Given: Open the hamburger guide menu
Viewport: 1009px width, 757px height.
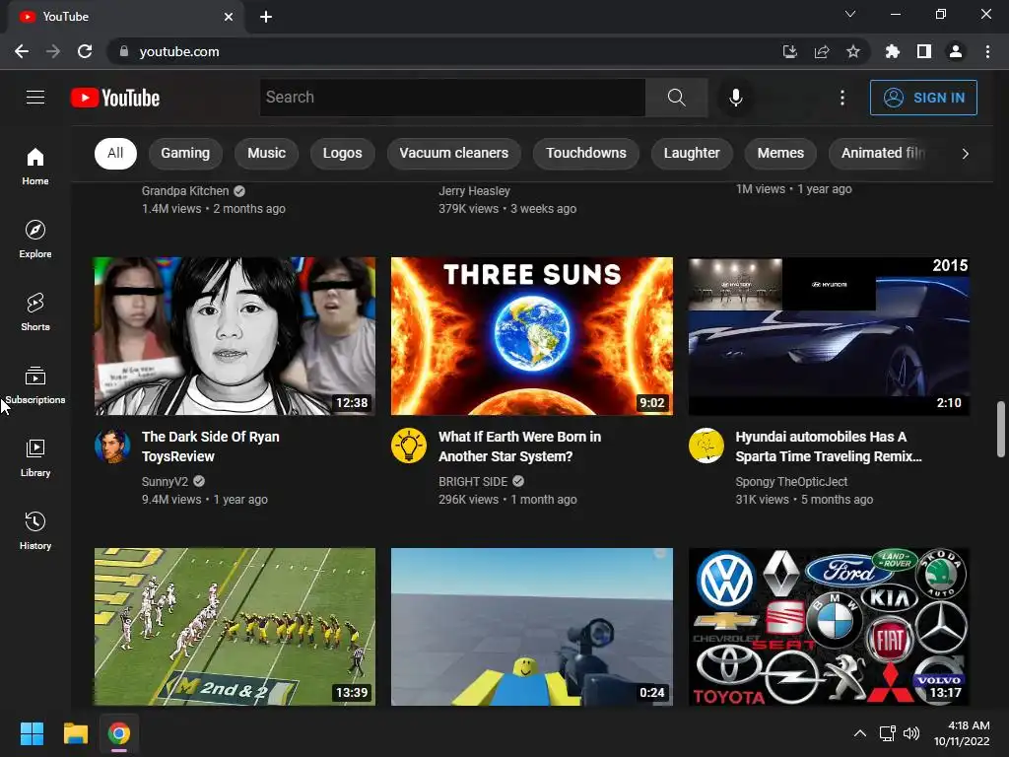Looking at the screenshot, I should pyautogui.click(x=35, y=98).
